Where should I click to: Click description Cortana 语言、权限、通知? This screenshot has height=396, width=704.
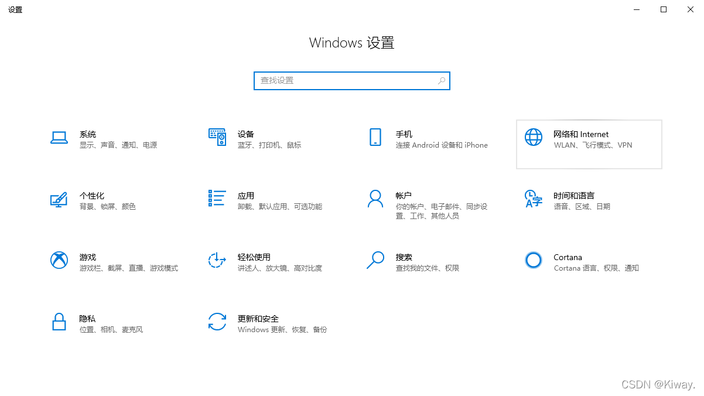point(596,268)
